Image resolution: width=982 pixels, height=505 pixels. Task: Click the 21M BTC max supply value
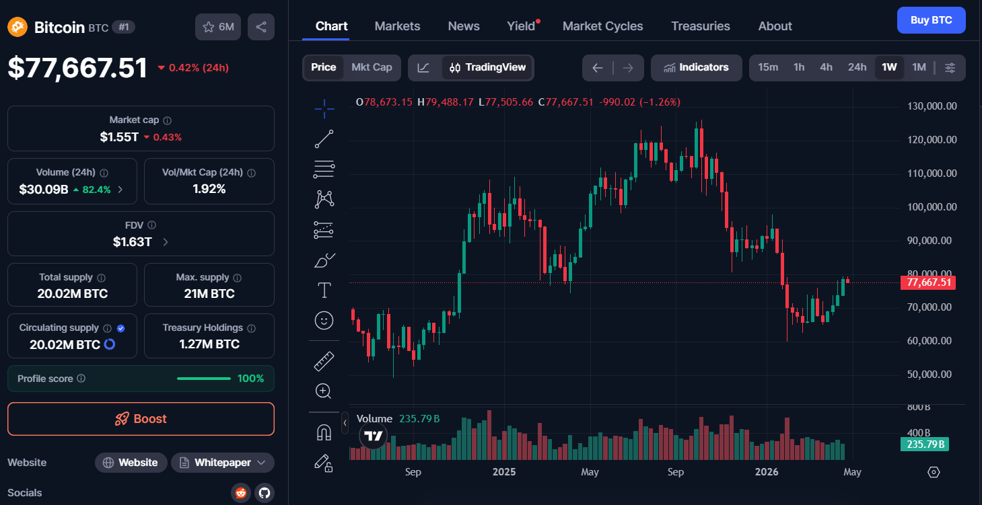[x=209, y=294]
